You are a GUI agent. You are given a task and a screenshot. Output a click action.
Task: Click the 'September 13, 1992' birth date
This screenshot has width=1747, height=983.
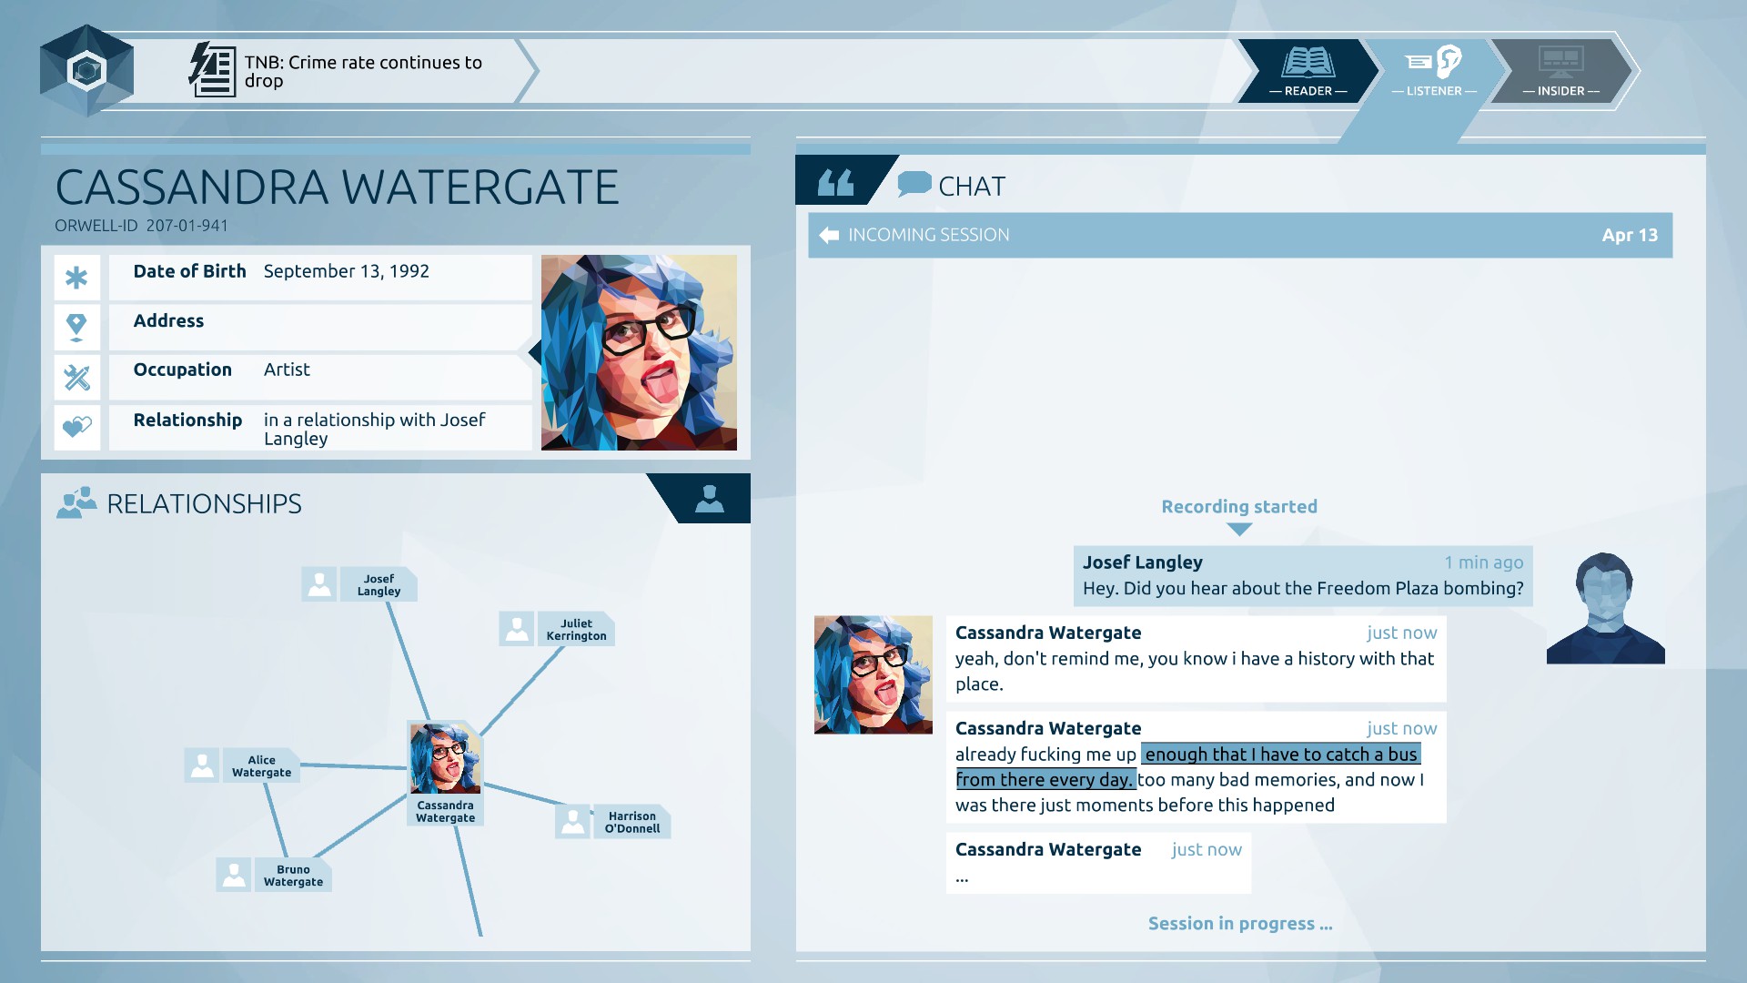click(x=346, y=271)
